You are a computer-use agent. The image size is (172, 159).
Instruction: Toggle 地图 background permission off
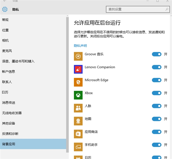point(157,119)
